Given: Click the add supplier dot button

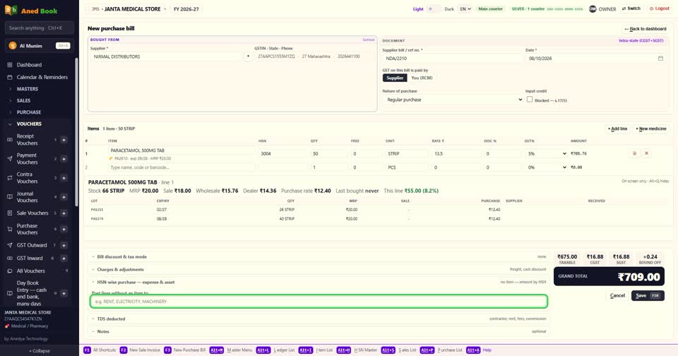Looking at the screenshot, I should [x=248, y=57].
